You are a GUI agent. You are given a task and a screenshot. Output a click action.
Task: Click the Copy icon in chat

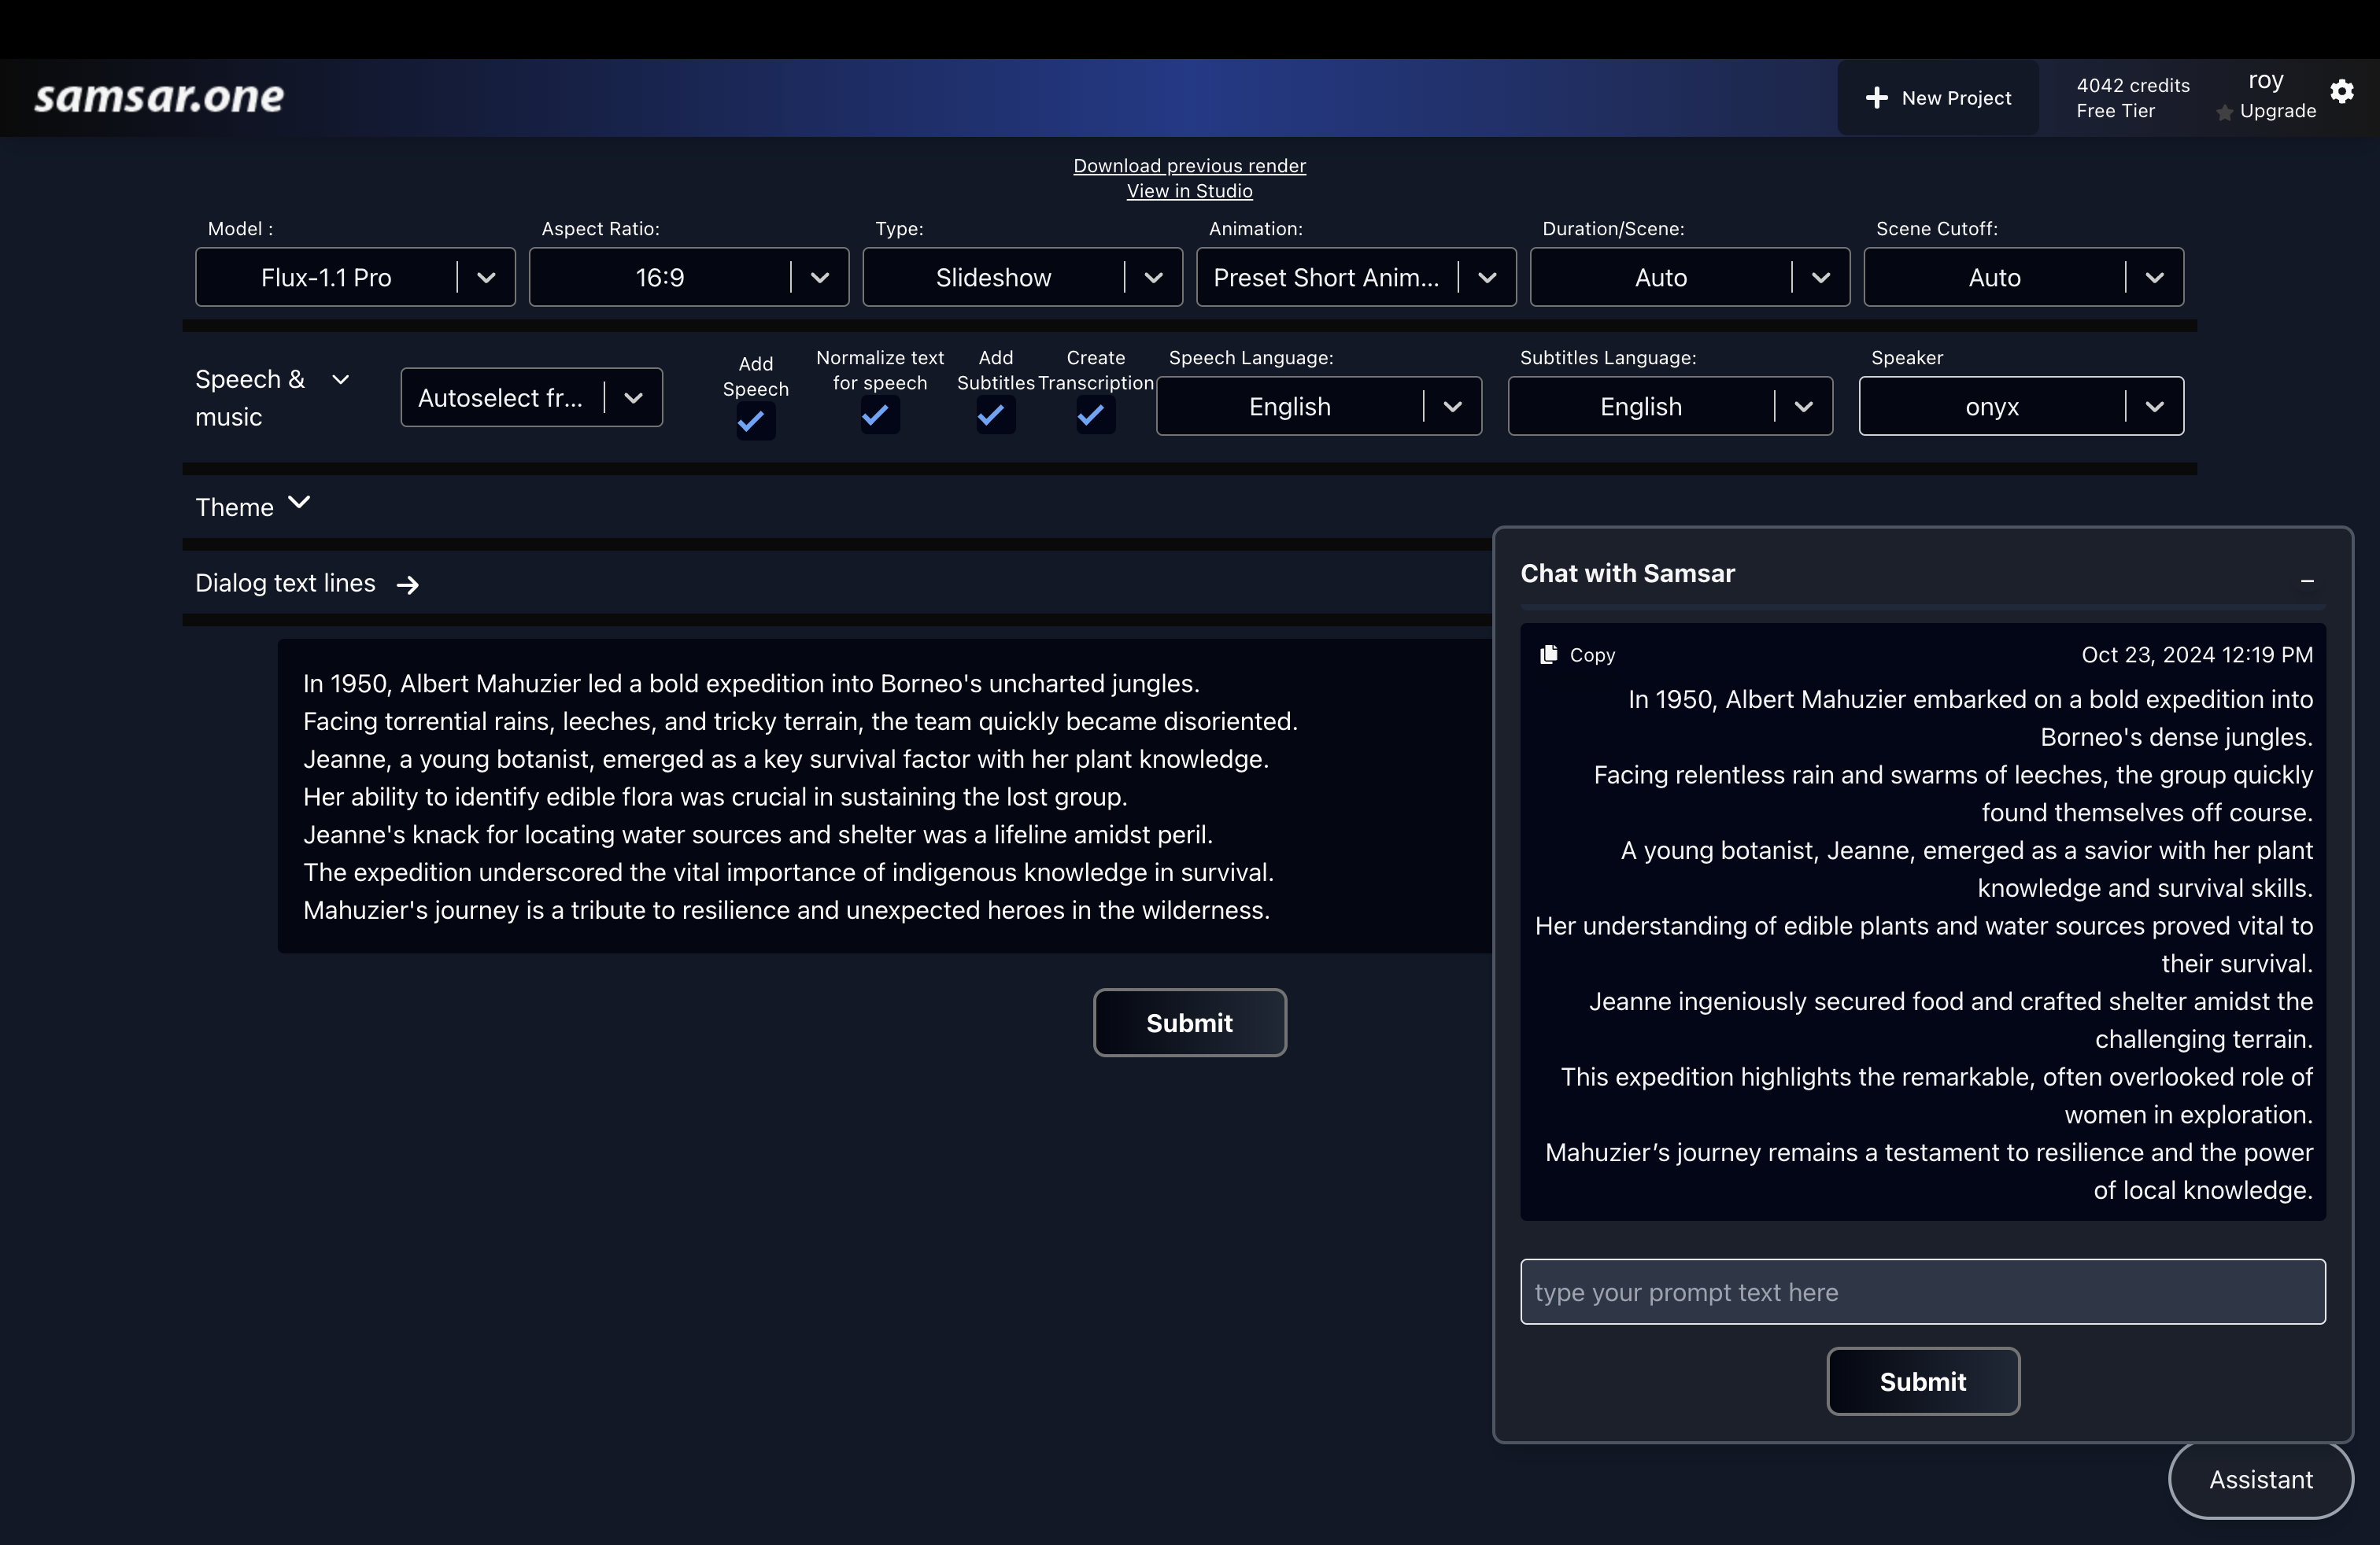pos(1549,655)
